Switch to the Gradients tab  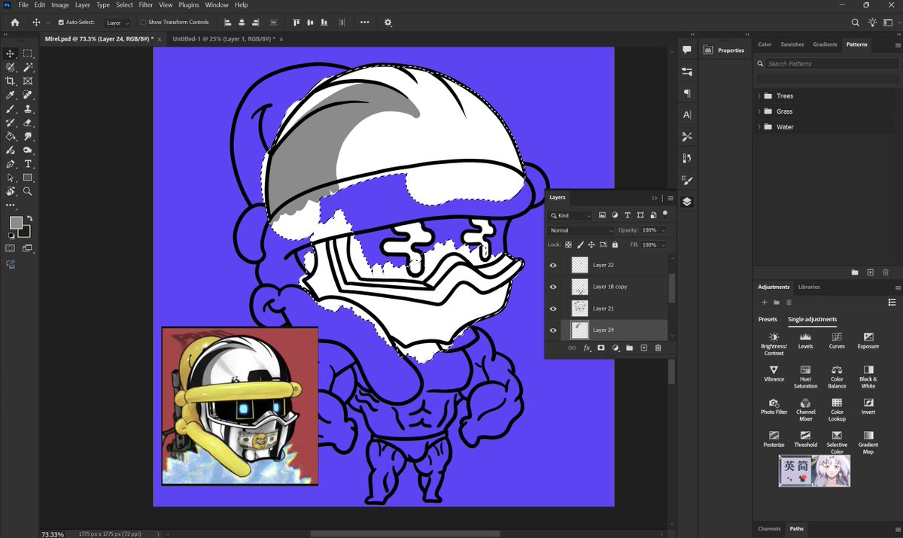[825, 44]
